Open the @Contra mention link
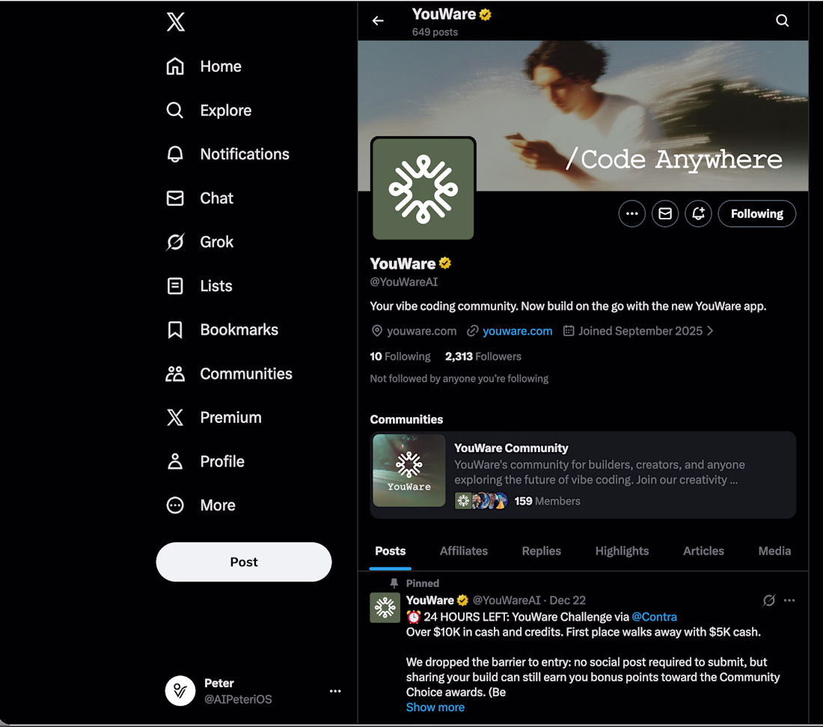This screenshot has height=727, width=823. pyautogui.click(x=654, y=617)
